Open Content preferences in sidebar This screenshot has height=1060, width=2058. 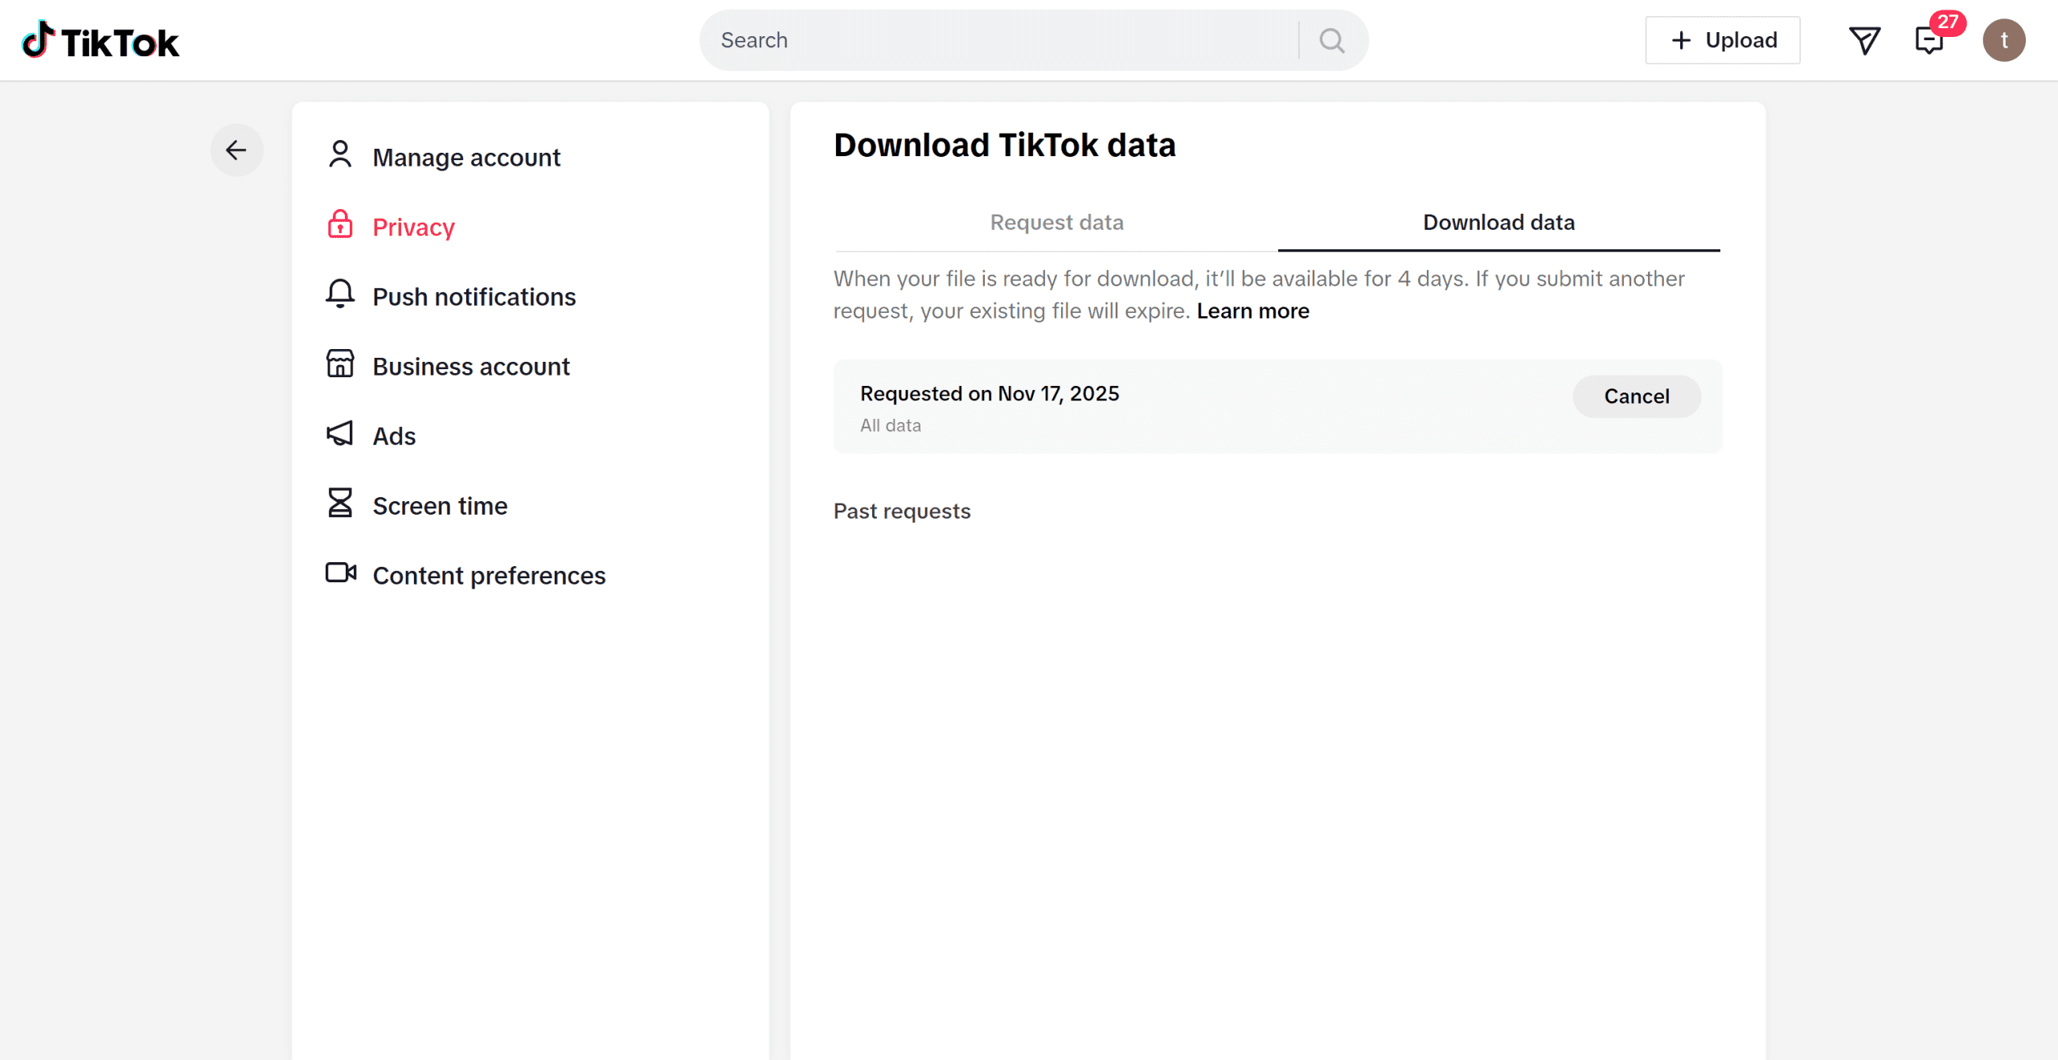(x=489, y=576)
